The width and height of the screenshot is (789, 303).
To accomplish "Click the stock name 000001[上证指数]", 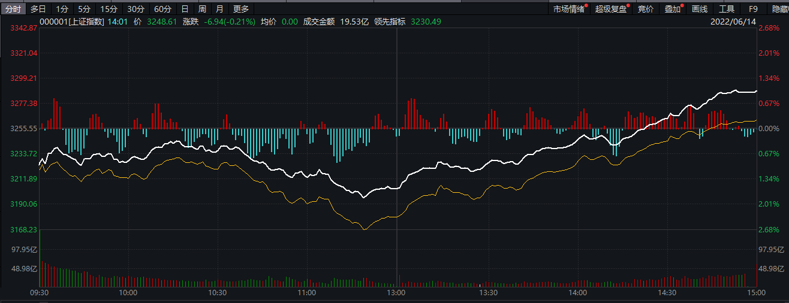I will 72,22.
